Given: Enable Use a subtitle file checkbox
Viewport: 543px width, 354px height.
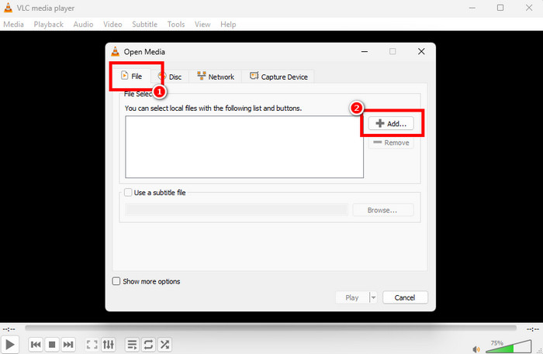Looking at the screenshot, I should [x=128, y=192].
